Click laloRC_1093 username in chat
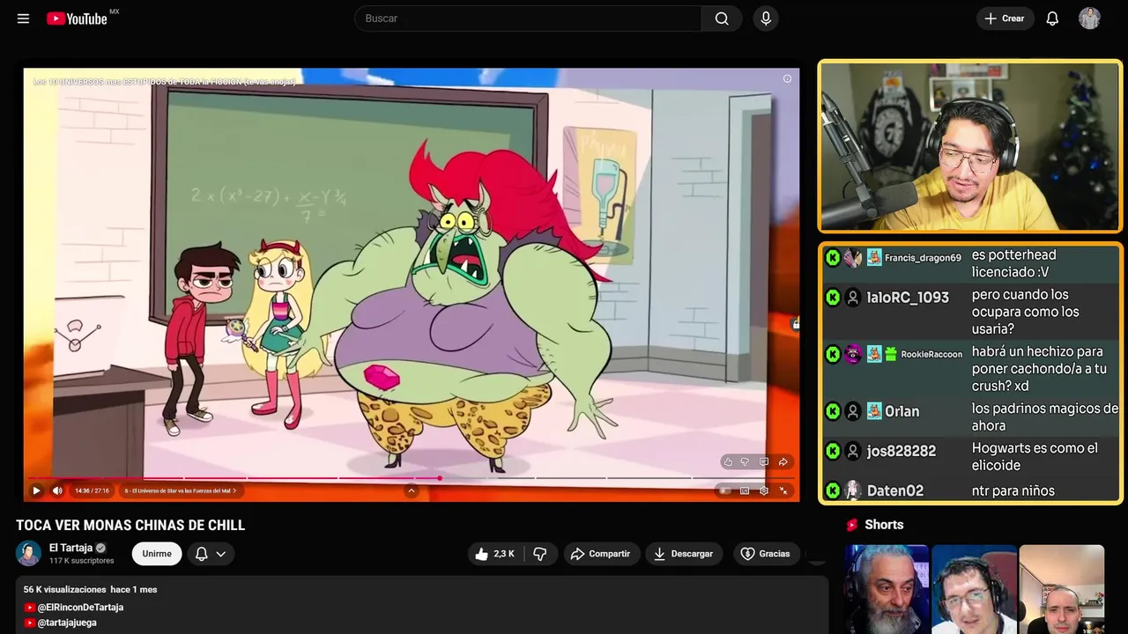Image resolution: width=1128 pixels, height=634 pixels. coord(908,298)
